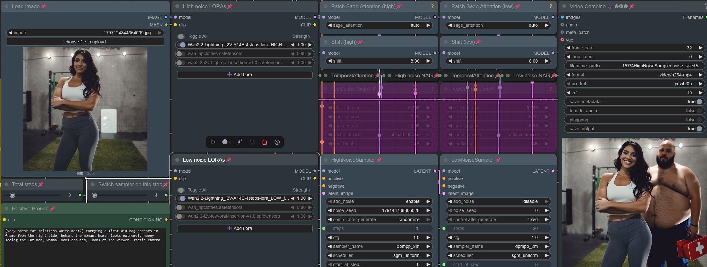Collapse the Video Combine node via its title dot
The height and width of the screenshot is (267, 707).
564,6
